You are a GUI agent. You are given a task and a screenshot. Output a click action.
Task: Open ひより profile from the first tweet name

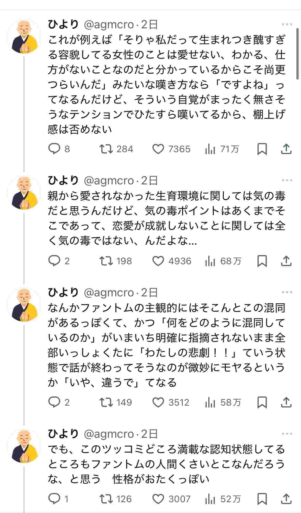(63, 24)
